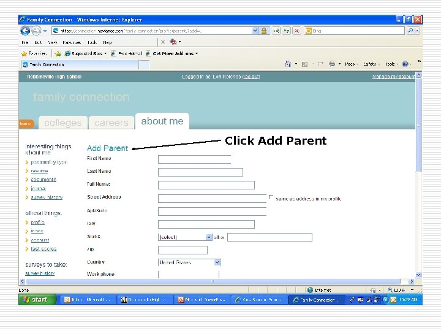The image size is (441, 331).
Task: Click the small New Tab button
Action: 145,65
